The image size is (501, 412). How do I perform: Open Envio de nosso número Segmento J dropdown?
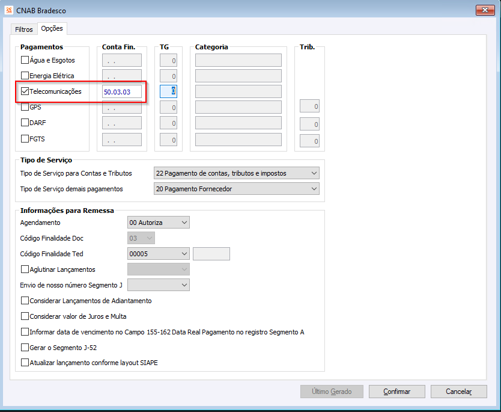click(159, 285)
